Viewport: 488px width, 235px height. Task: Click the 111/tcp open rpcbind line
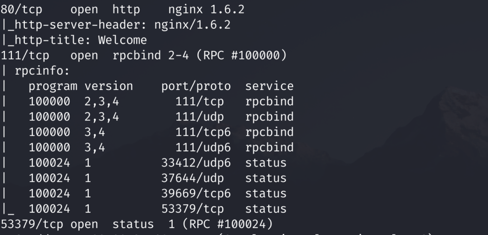(144, 55)
